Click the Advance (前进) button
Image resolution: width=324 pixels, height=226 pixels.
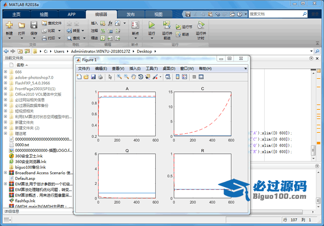[x=183, y=34]
